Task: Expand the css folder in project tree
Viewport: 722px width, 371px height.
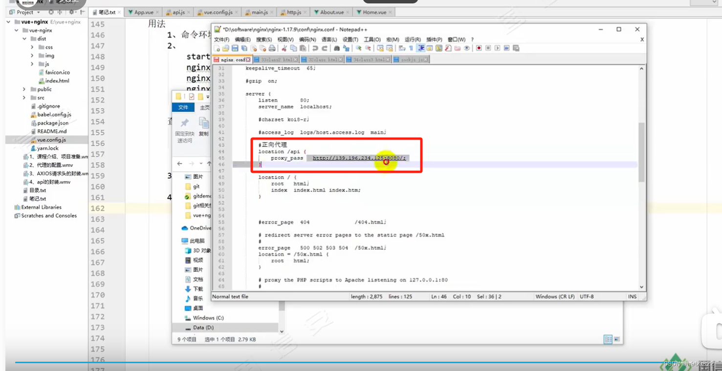Action: pos(32,47)
